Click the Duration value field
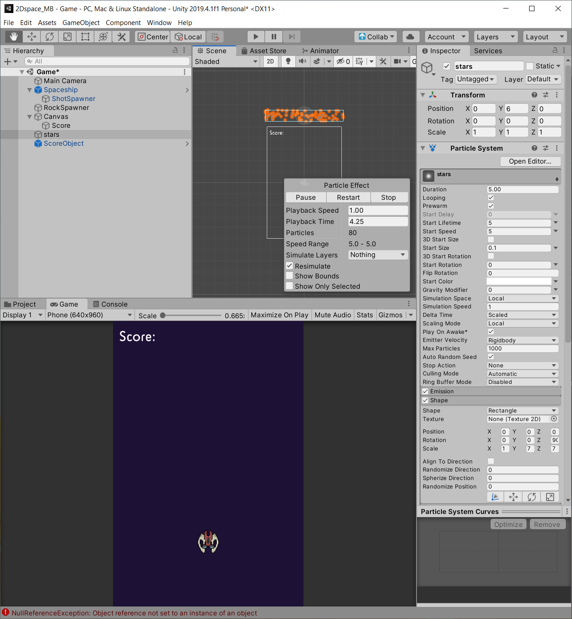Image resolution: width=572 pixels, height=619 pixels. pyautogui.click(x=522, y=189)
